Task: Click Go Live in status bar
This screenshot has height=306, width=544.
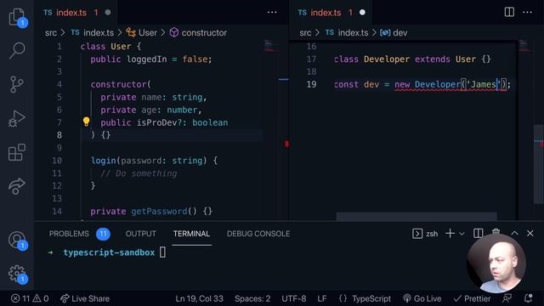Action: [422, 298]
